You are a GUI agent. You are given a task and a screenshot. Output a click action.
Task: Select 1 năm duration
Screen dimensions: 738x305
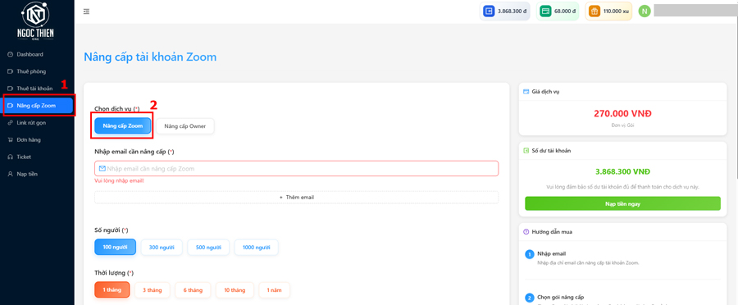[x=274, y=290]
